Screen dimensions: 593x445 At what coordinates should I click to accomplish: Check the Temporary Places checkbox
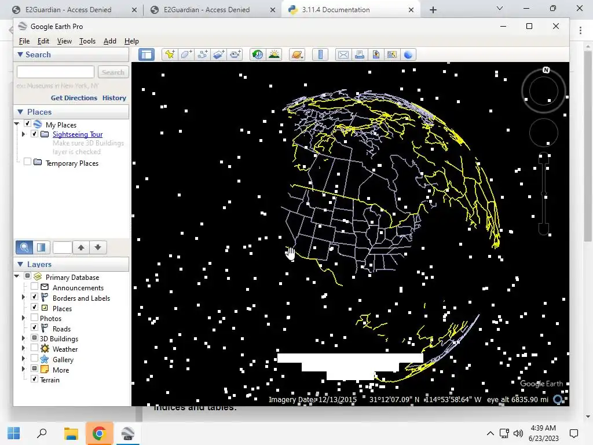[x=27, y=162]
